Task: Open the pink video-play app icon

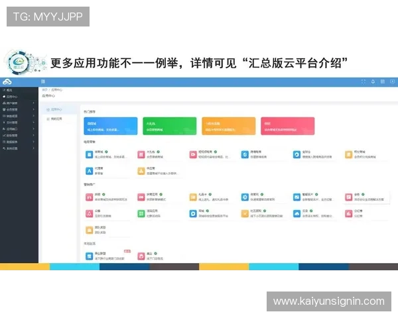Action: click(x=193, y=154)
